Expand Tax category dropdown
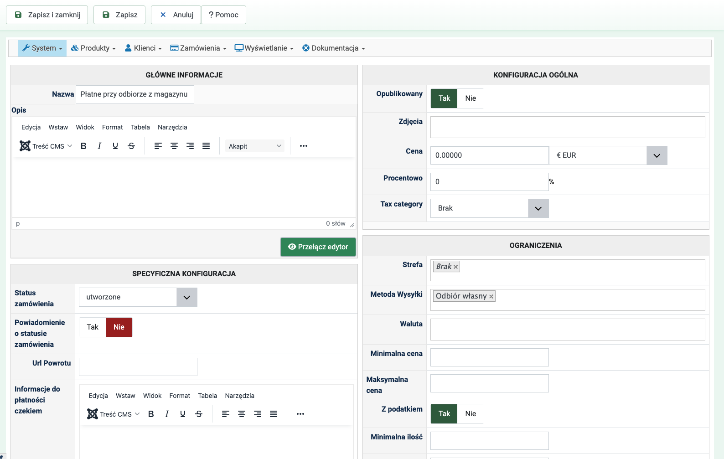This screenshot has width=724, height=459. click(538, 208)
